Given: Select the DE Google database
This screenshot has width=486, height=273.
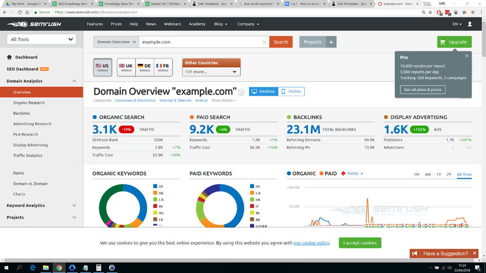Looking at the screenshot, I should [x=144, y=67].
